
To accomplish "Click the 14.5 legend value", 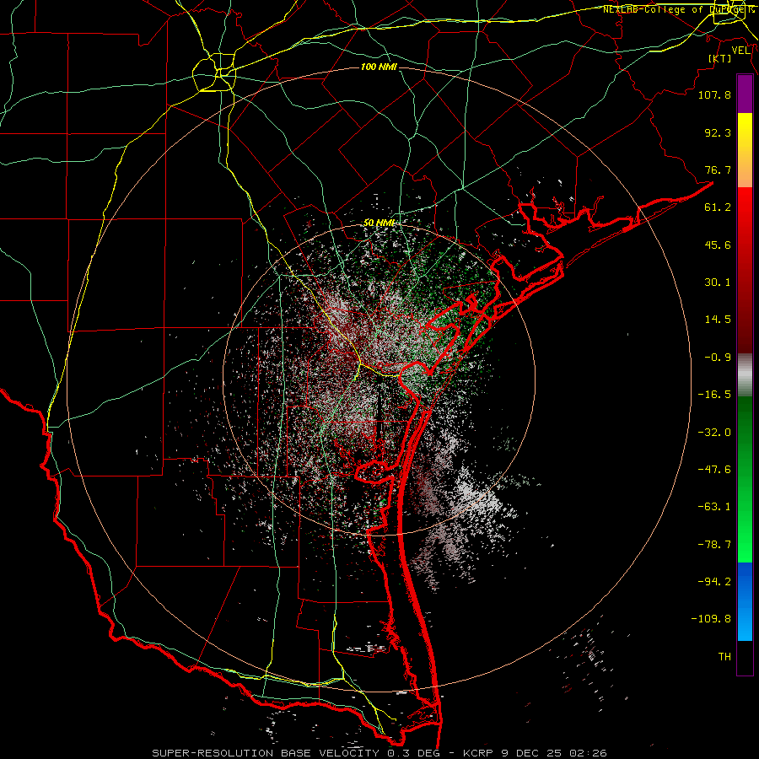I will (718, 320).
